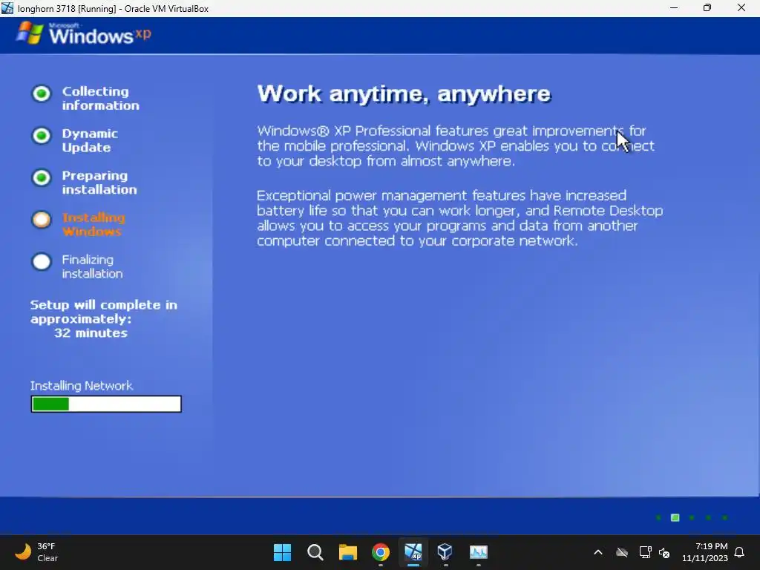Open File Explorer from the taskbar

coord(347,552)
